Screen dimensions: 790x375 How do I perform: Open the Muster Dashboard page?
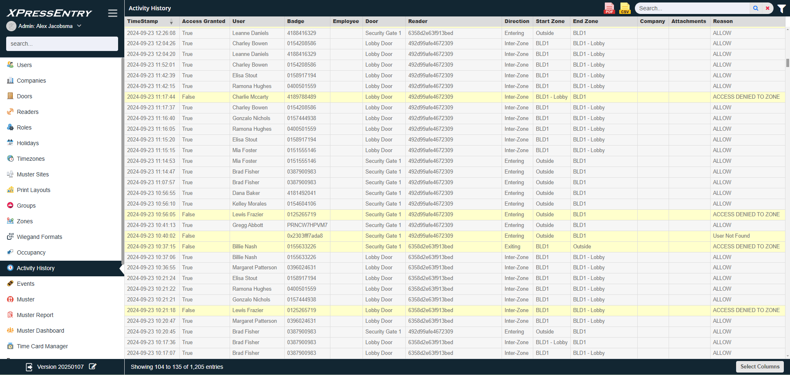click(40, 331)
